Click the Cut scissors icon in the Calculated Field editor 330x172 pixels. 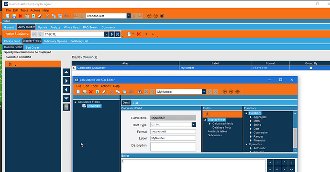click(x=111, y=91)
